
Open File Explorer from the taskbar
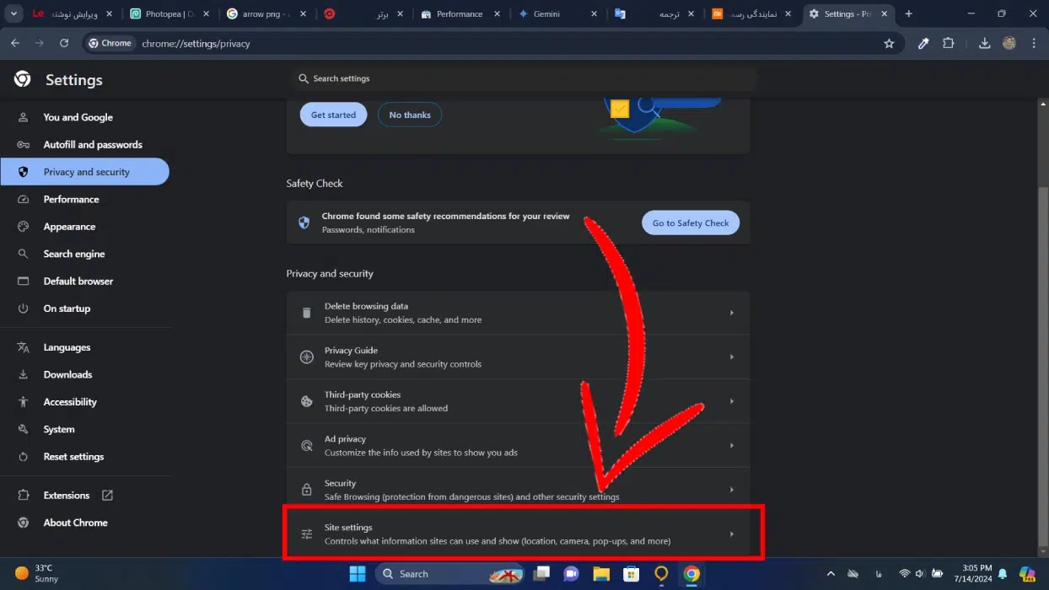click(x=600, y=574)
